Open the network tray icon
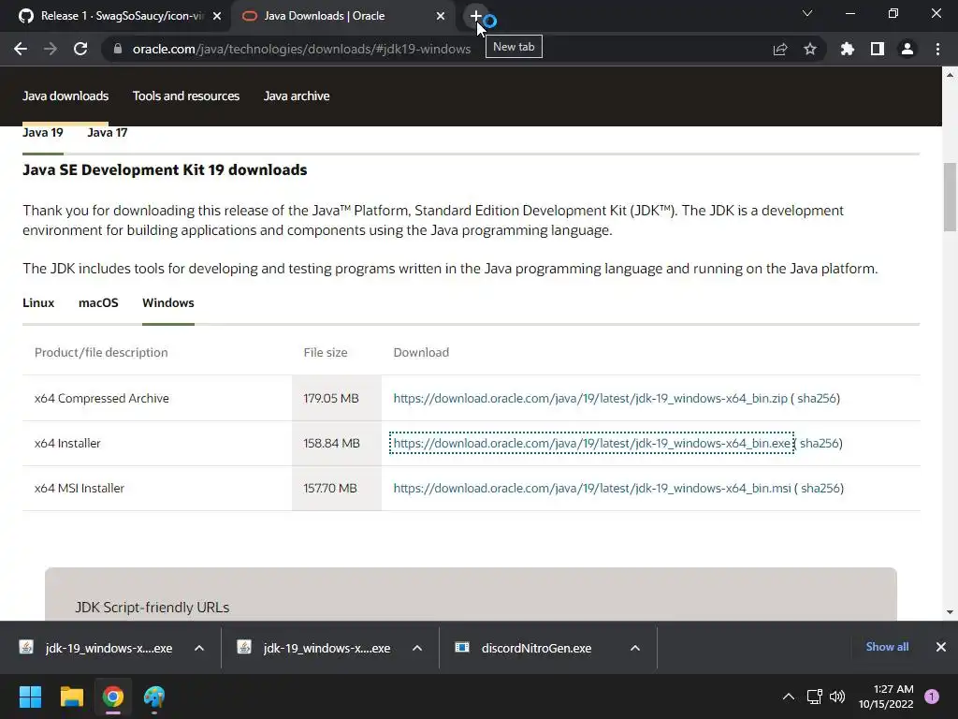The height and width of the screenshot is (719, 958). click(x=815, y=697)
